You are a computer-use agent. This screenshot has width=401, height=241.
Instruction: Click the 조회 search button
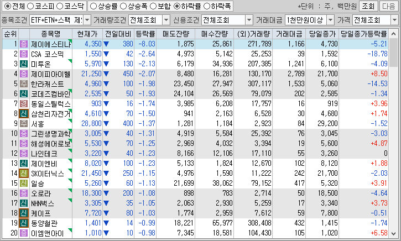[368, 6]
